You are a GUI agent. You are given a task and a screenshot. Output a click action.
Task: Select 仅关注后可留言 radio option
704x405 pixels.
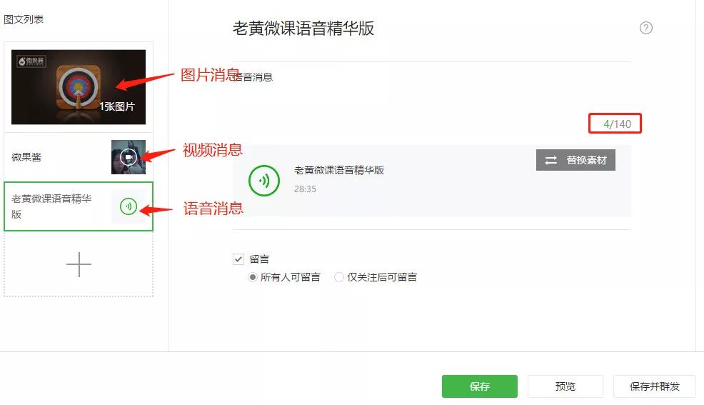coord(339,277)
